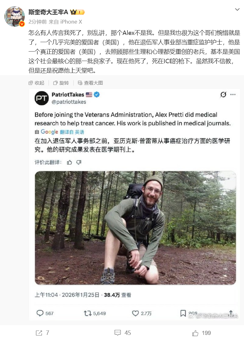Open the poster's profile avatar

[x=15, y=16]
